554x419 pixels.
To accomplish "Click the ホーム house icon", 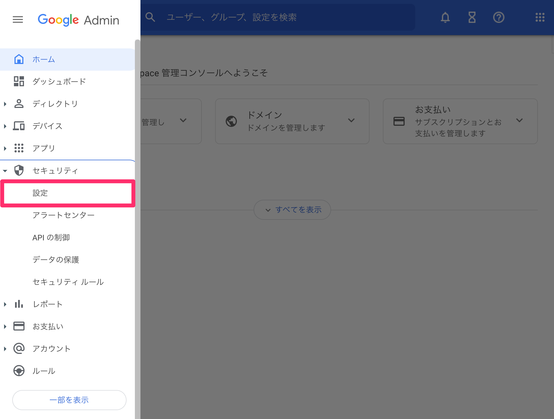I will tap(19, 59).
